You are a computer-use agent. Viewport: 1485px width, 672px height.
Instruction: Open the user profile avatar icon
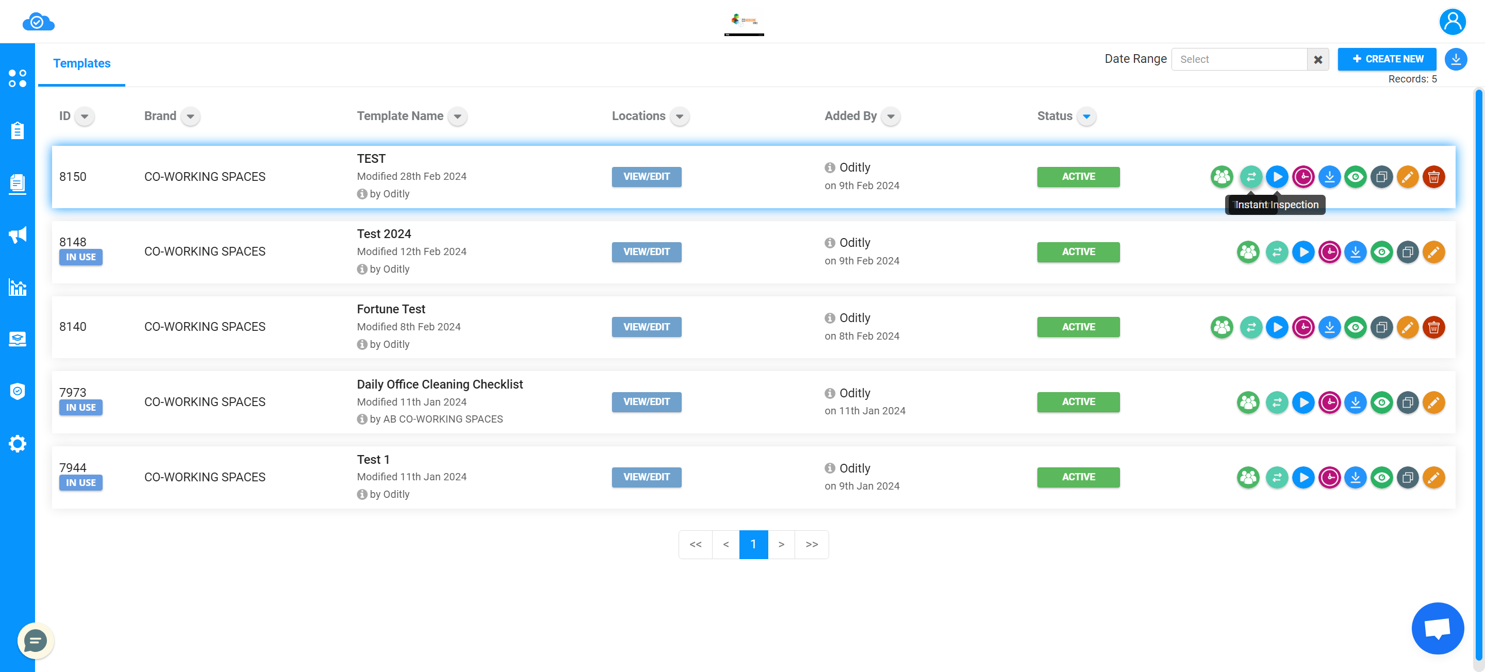(x=1452, y=22)
